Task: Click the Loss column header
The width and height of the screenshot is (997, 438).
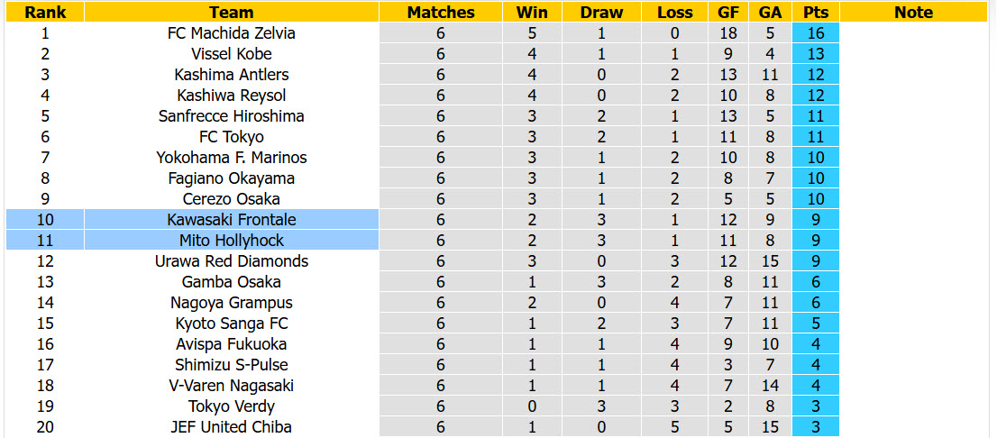Action: click(674, 12)
